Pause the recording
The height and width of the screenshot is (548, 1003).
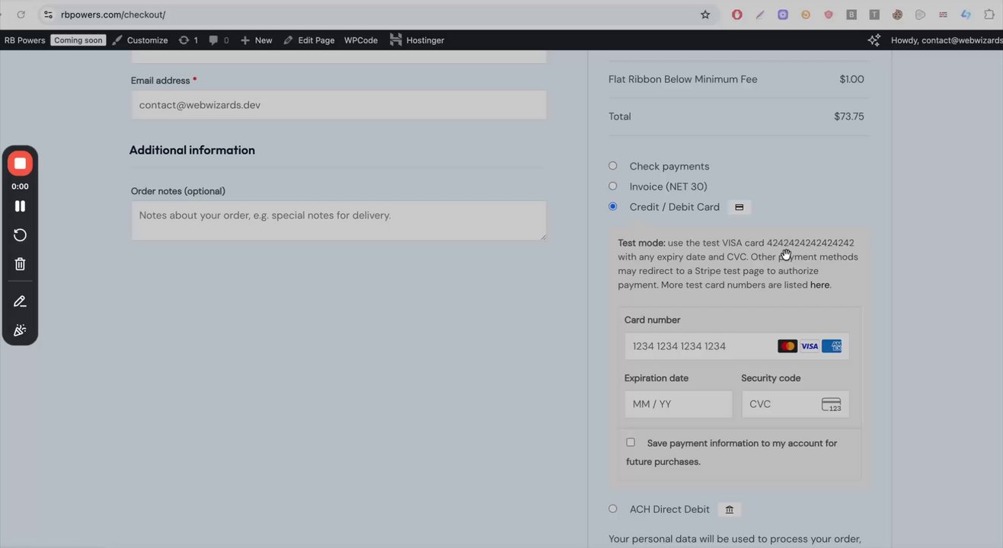click(20, 206)
